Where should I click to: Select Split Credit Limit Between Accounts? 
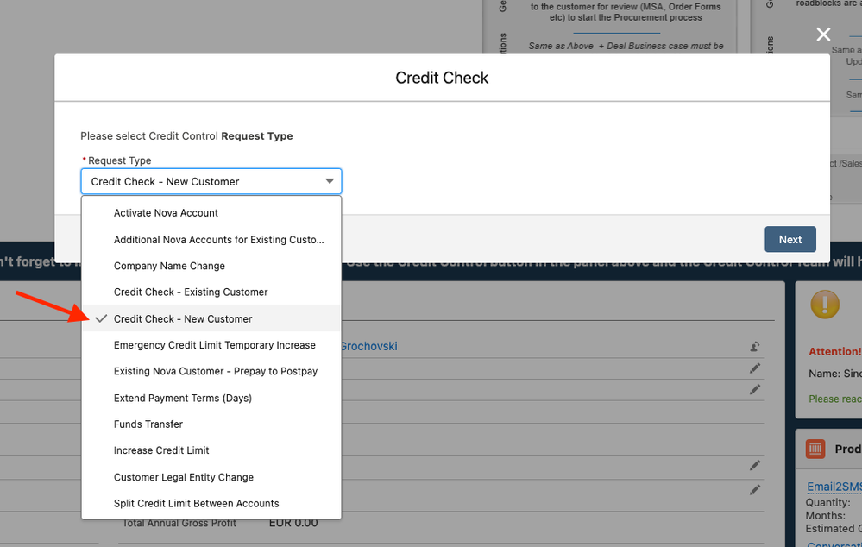coord(211,504)
